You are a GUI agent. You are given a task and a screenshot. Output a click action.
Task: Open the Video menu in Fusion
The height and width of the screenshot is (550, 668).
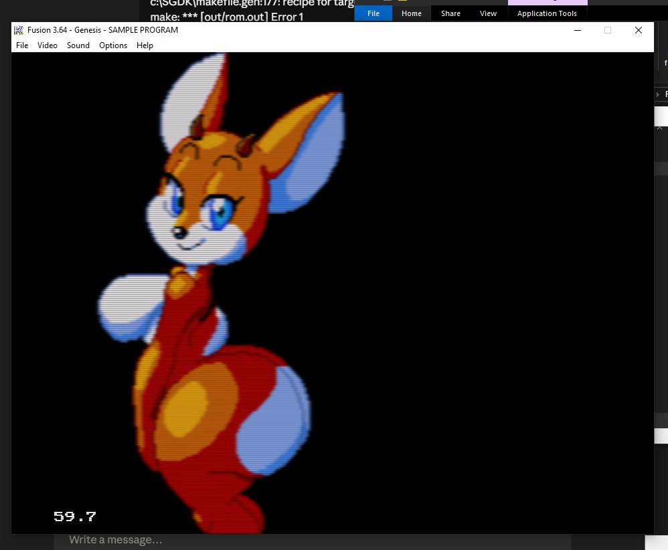click(48, 45)
